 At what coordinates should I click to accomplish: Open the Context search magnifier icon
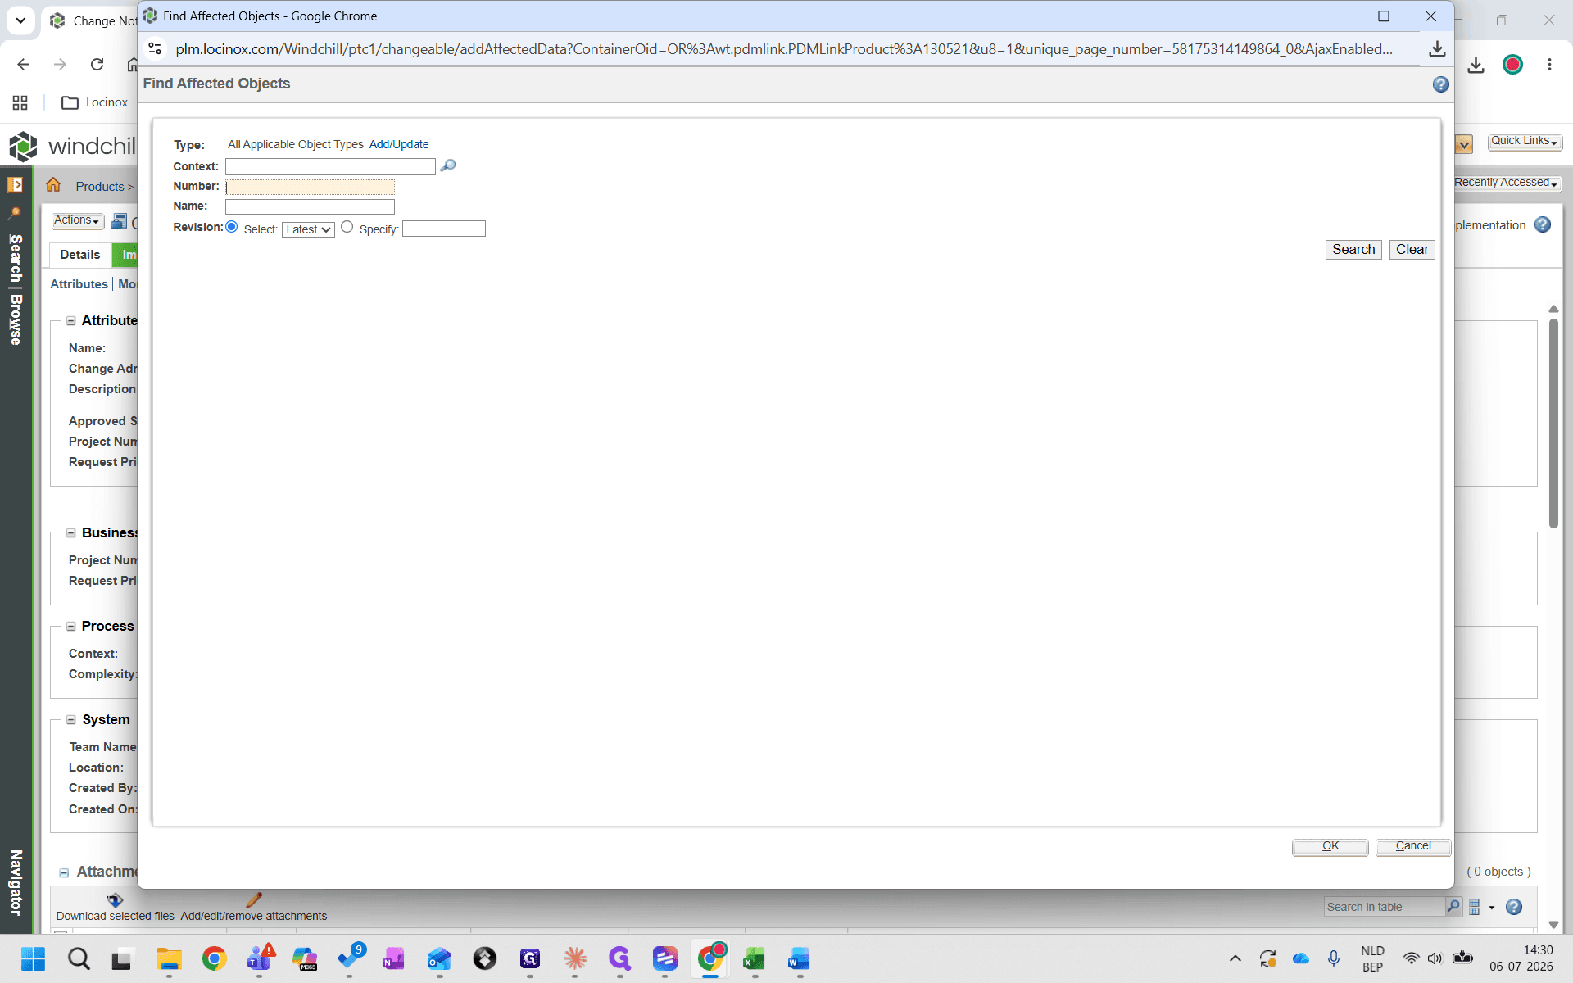point(447,165)
